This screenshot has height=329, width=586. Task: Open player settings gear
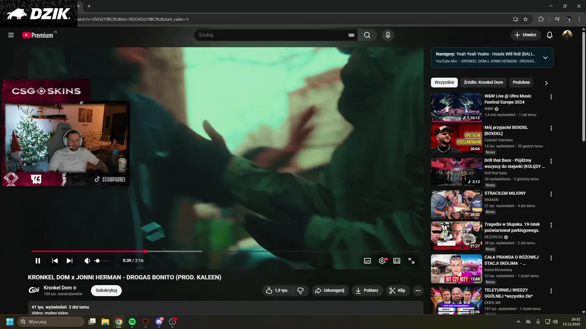(x=382, y=261)
